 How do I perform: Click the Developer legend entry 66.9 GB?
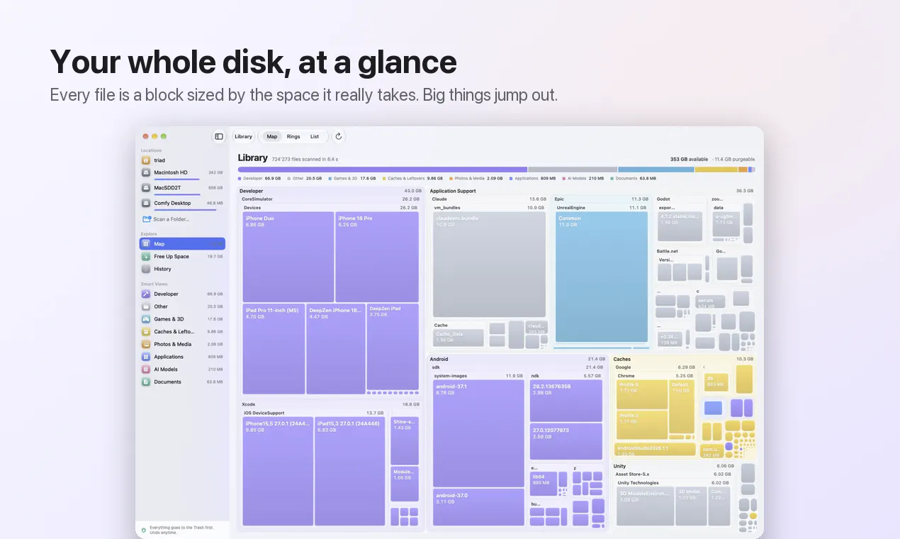(259, 179)
